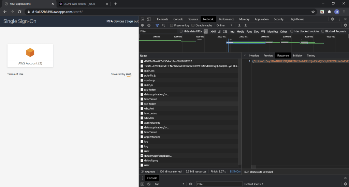The image size is (349, 187).
Task: Click the import HAR file upload arrow
Action: pos(239,26)
